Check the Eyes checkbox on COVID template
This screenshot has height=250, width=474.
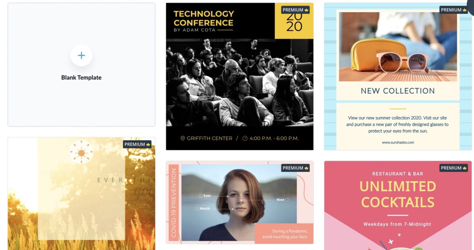[x=201, y=196]
